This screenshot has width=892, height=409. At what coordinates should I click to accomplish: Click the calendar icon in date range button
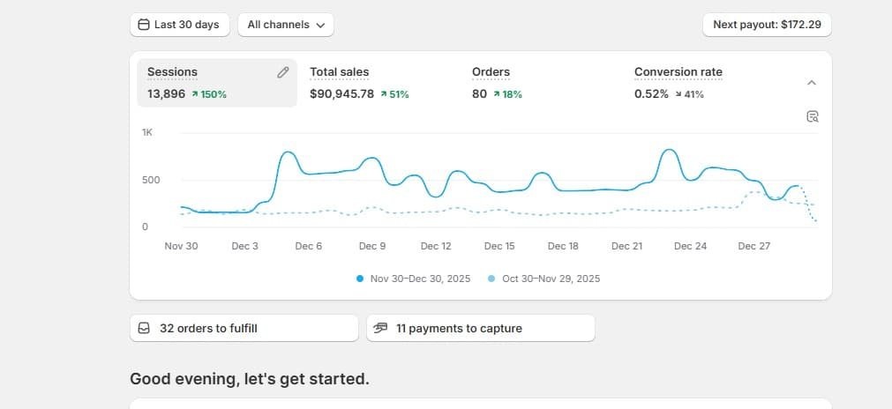coord(144,25)
